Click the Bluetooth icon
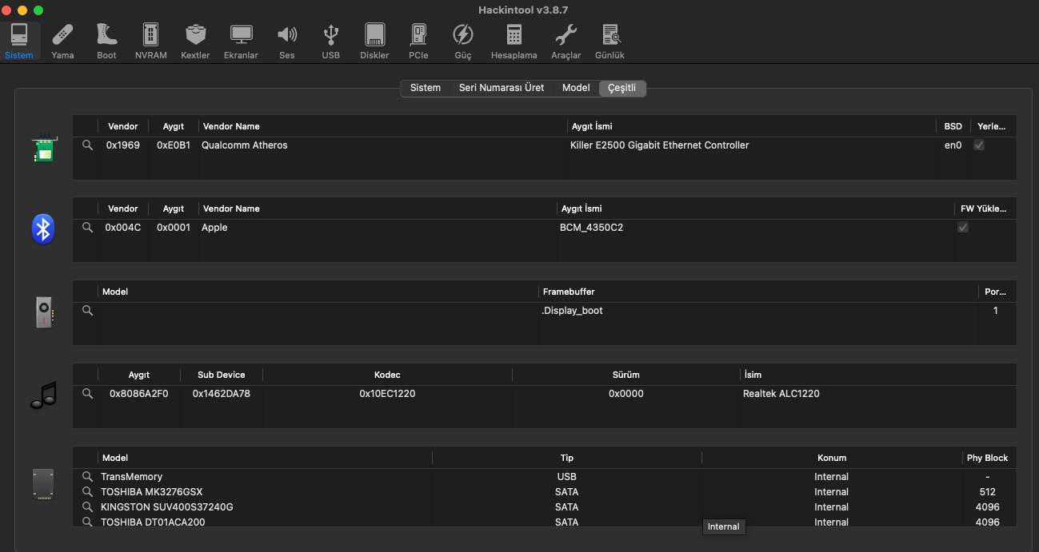 point(43,229)
